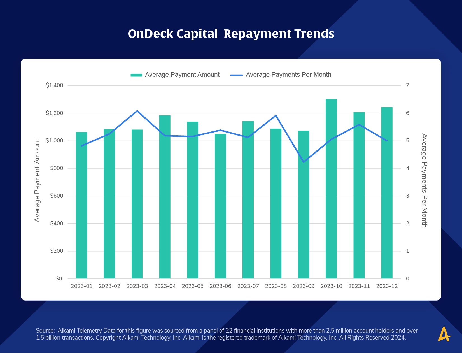The height and width of the screenshot is (353, 462).
Task: Select the 2023-02 bar
Action: 109,204
